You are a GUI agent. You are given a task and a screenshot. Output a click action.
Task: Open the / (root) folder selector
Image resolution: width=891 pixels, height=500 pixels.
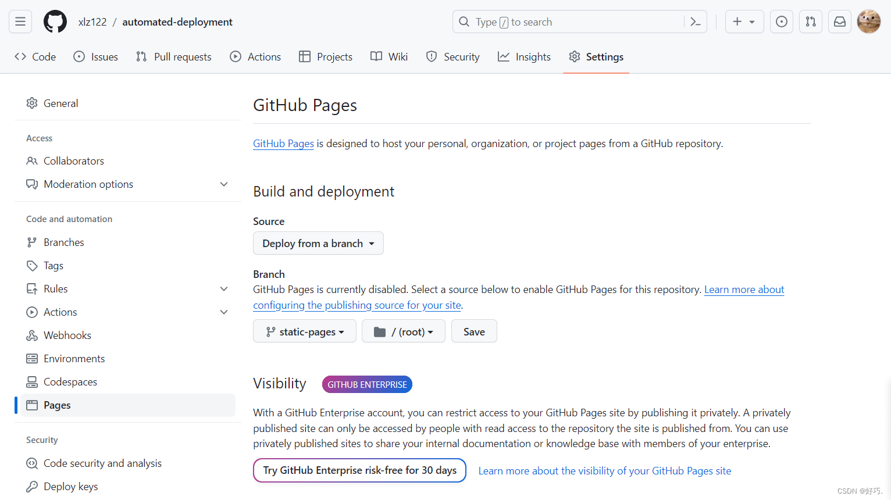click(404, 331)
